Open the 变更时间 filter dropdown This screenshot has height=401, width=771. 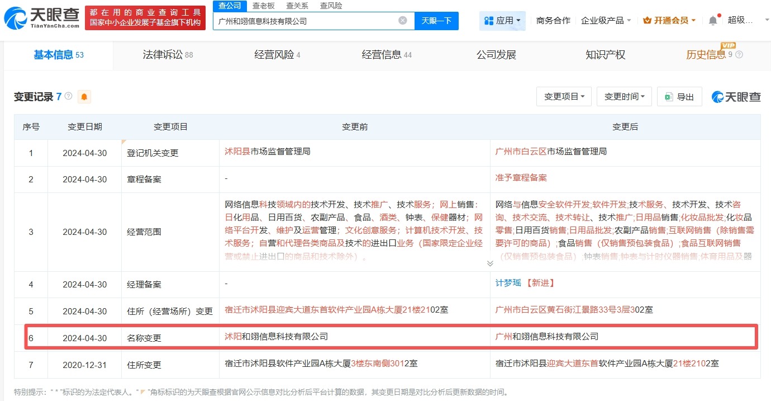point(624,96)
